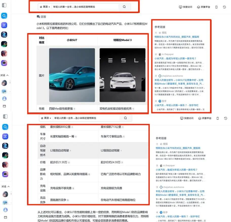Click the upper search field with 年轻人的第一台车 query
The height and width of the screenshot is (222, 231).
pyautogui.click(x=85, y=7)
